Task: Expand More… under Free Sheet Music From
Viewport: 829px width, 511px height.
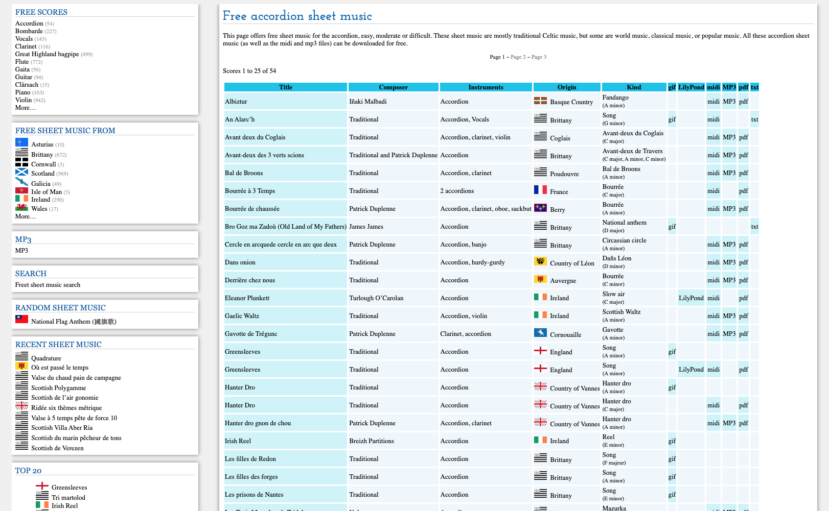Action: pyautogui.click(x=26, y=216)
